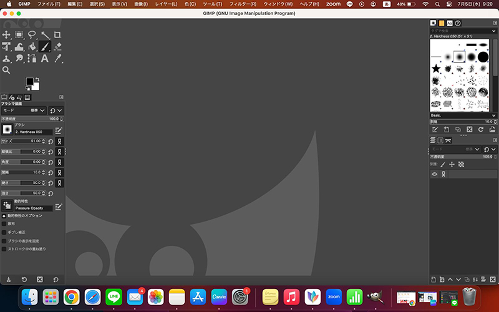Open the left dock tab configuration menu
This screenshot has width=499, height=312.
[61, 97]
